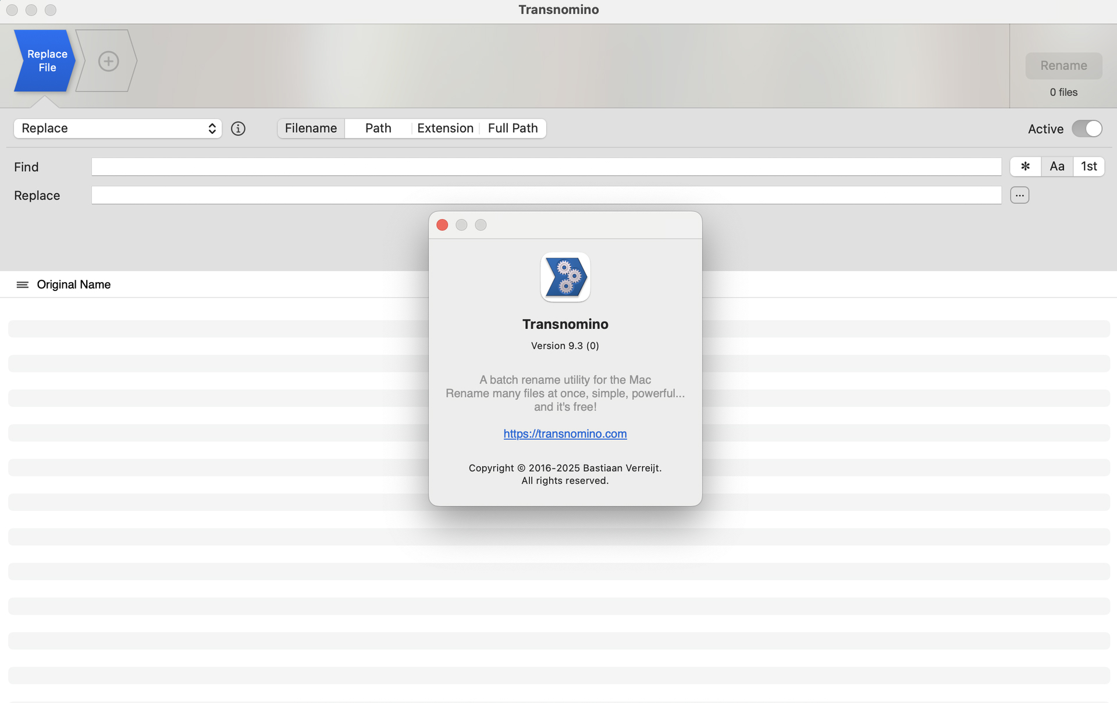Select the Replace File action step

click(x=45, y=61)
